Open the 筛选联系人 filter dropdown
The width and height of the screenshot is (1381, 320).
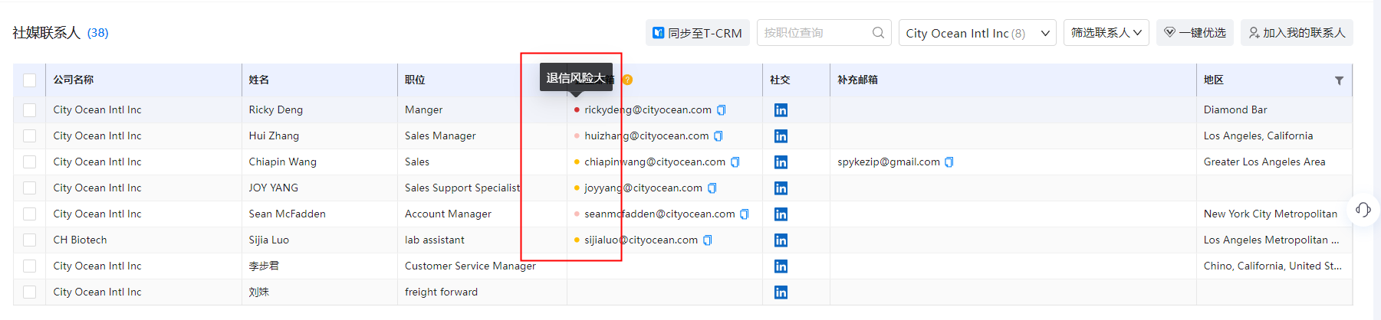(1106, 33)
